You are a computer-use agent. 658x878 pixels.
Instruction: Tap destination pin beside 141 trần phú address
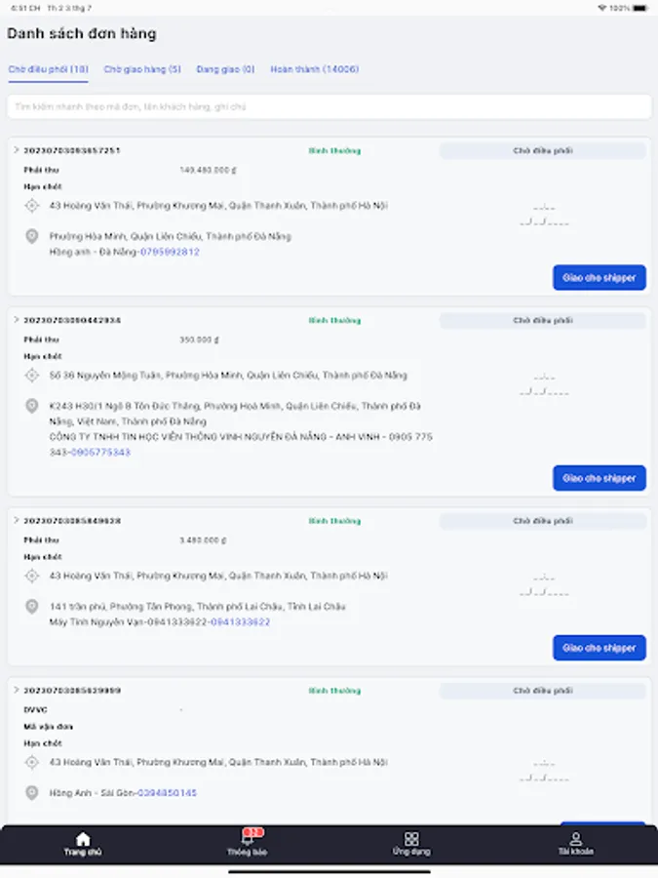31,607
